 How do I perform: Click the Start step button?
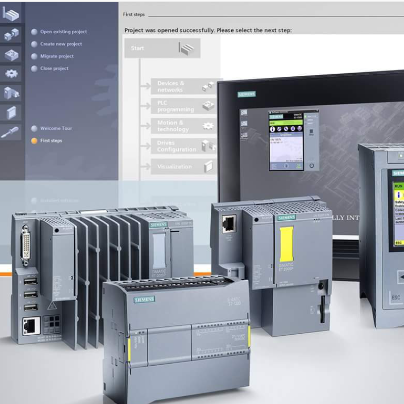coord(162,48)
